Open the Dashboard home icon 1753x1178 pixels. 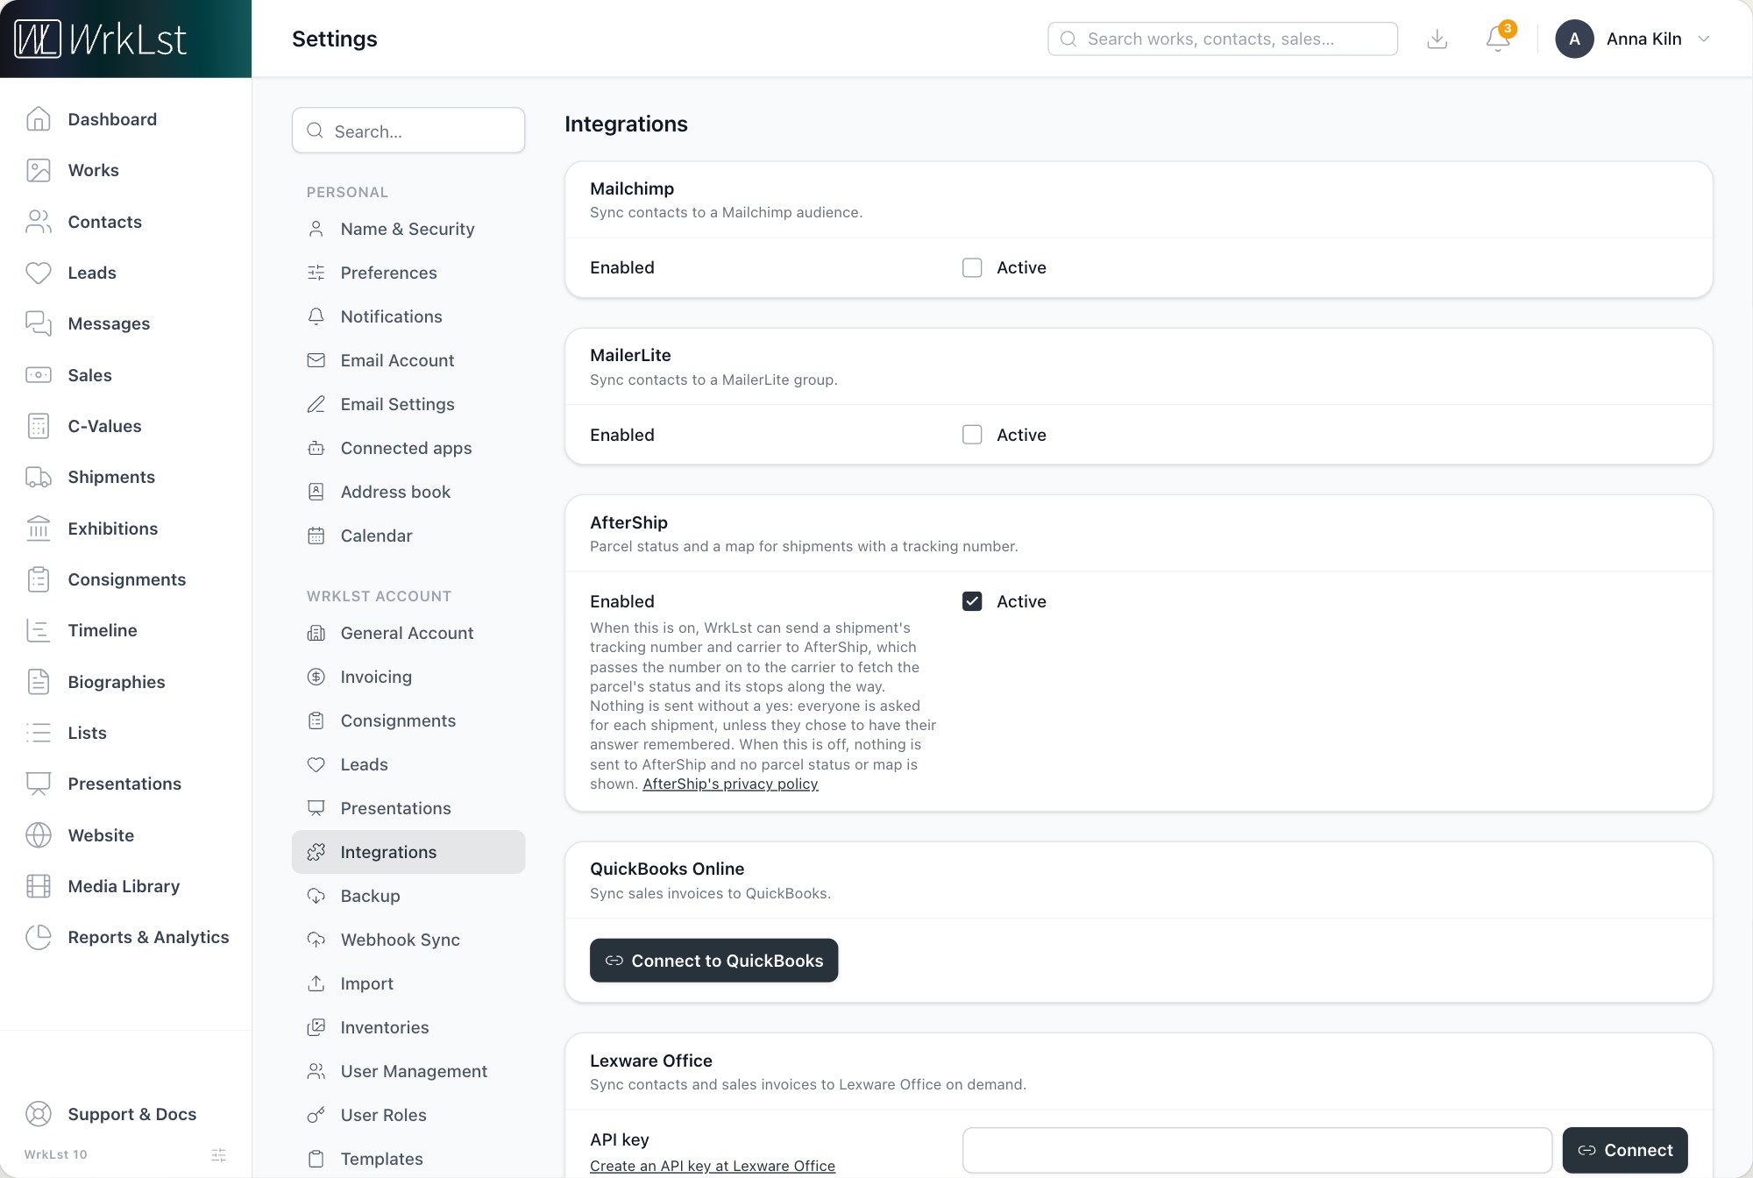point(39,119)
